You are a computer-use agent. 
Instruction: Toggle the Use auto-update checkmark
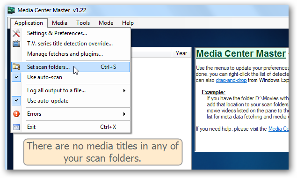pos(16,101)
